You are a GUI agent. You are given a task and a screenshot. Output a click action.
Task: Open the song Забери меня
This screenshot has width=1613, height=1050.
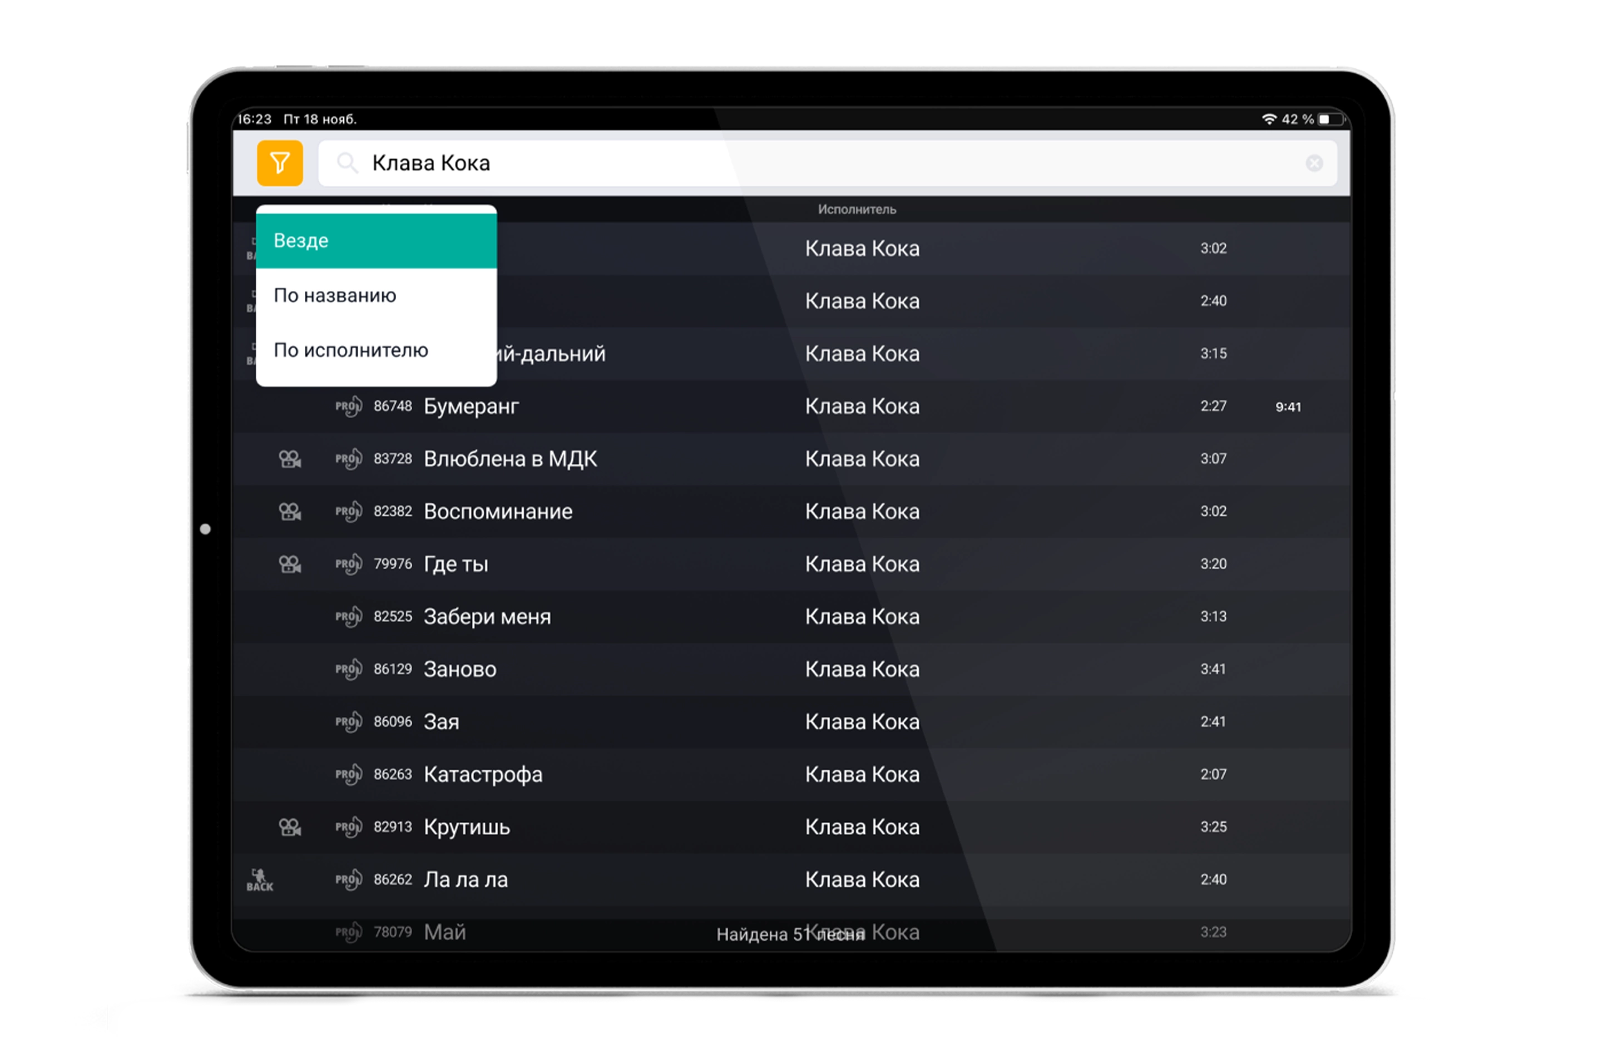point(487,617)
